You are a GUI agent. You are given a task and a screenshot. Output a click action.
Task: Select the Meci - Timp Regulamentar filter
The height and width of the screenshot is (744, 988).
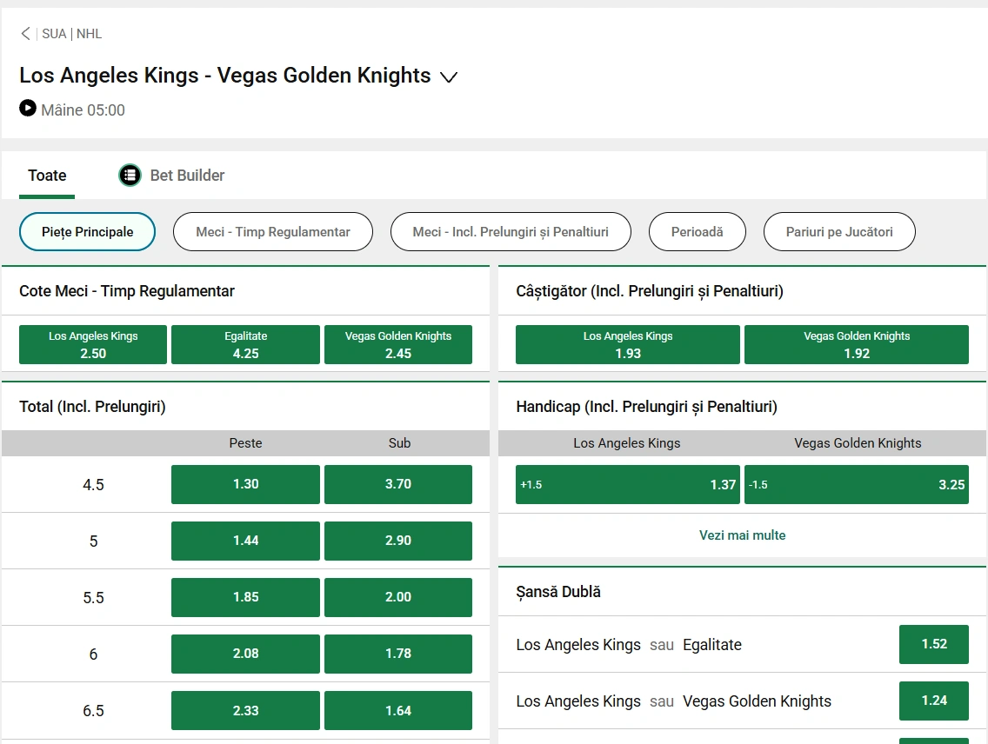pos(272,231)
